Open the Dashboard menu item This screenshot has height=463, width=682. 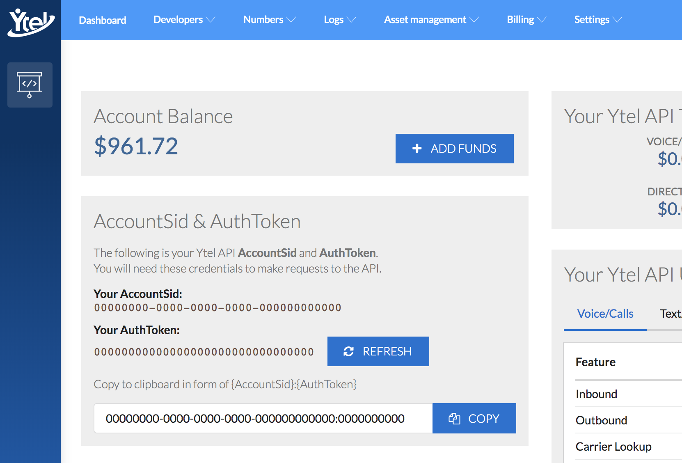[103, 20]
